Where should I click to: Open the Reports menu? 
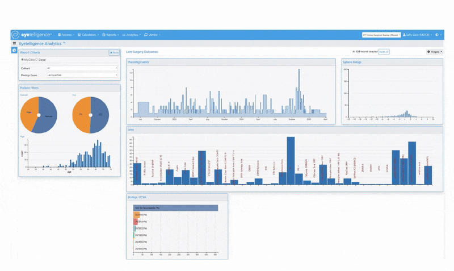point(107,35)
